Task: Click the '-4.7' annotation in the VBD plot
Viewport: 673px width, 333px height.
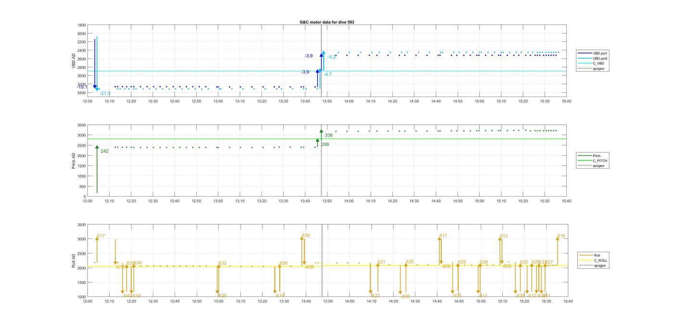Action: (x=327, y=74)
